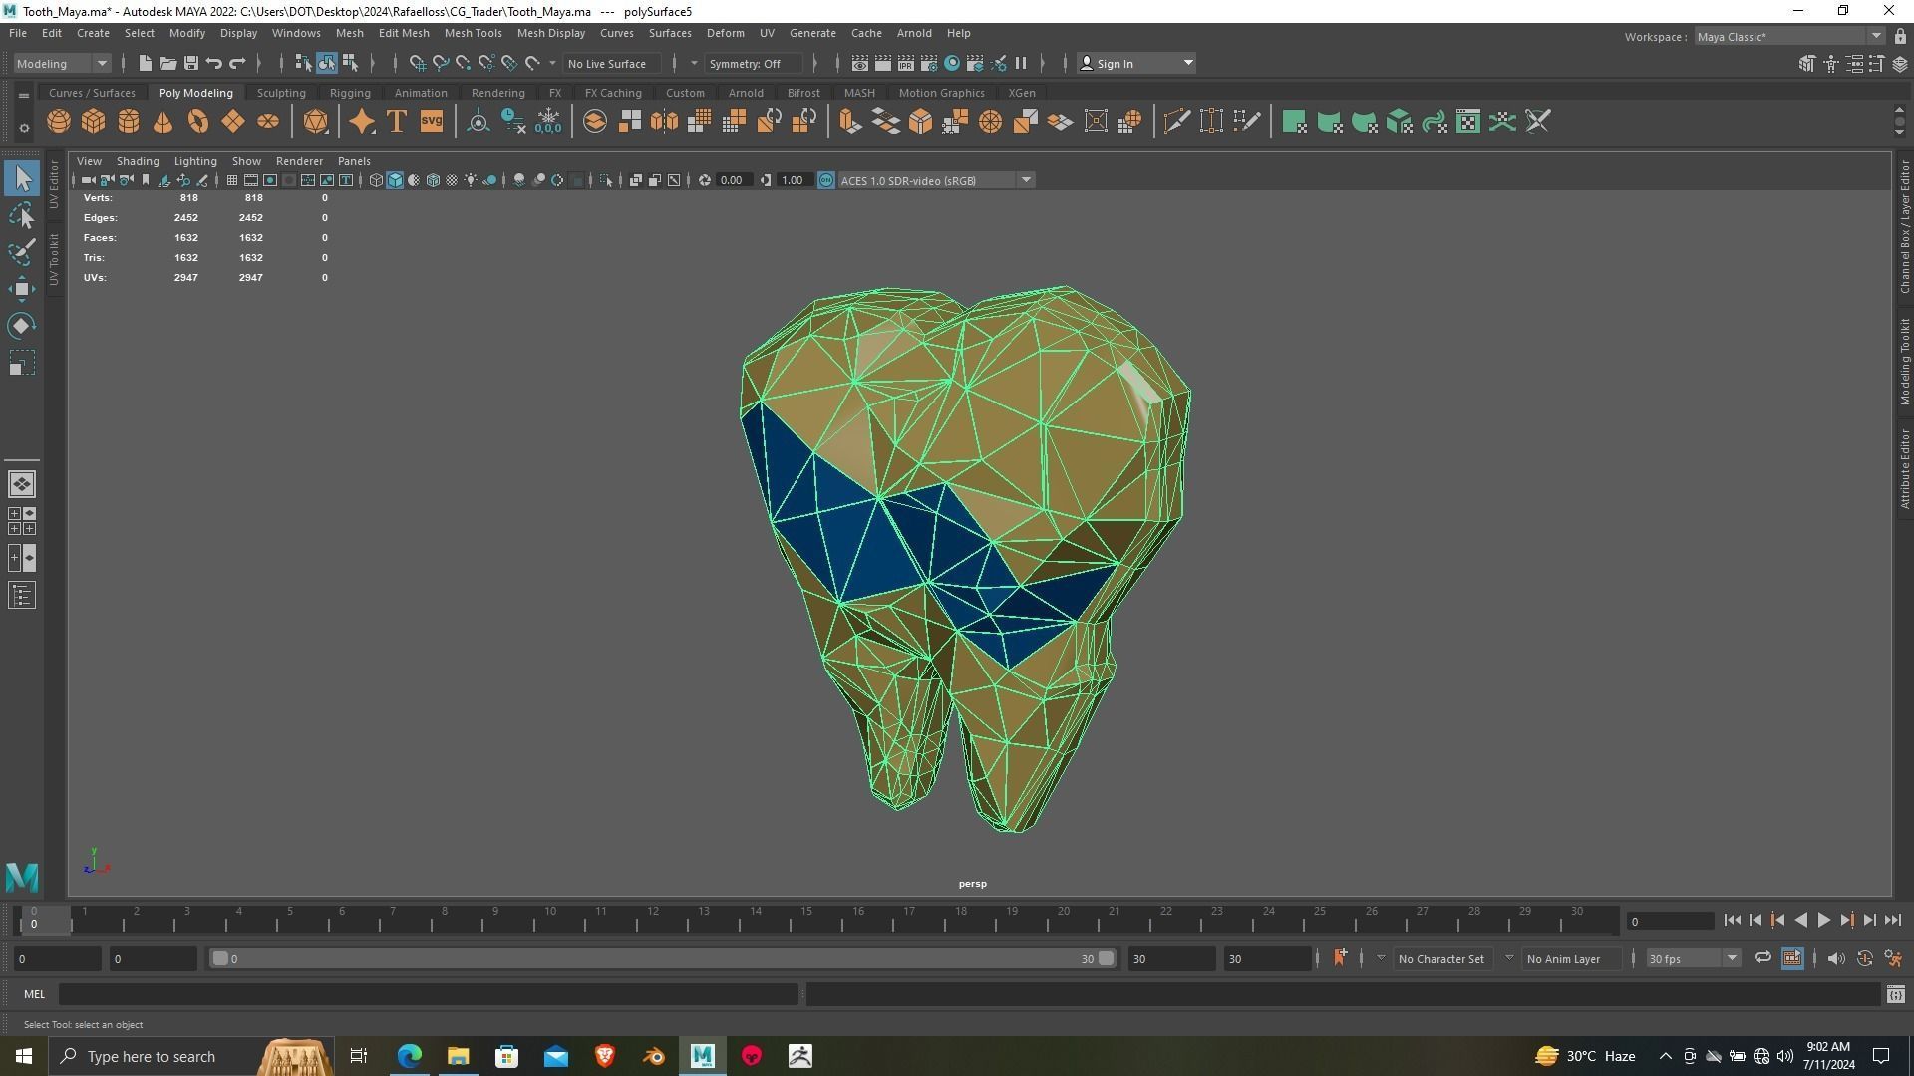Screen dimensions: 1914x1076
Task: Click the Delete History shelf icon
Action: click(x=513, y=122)
